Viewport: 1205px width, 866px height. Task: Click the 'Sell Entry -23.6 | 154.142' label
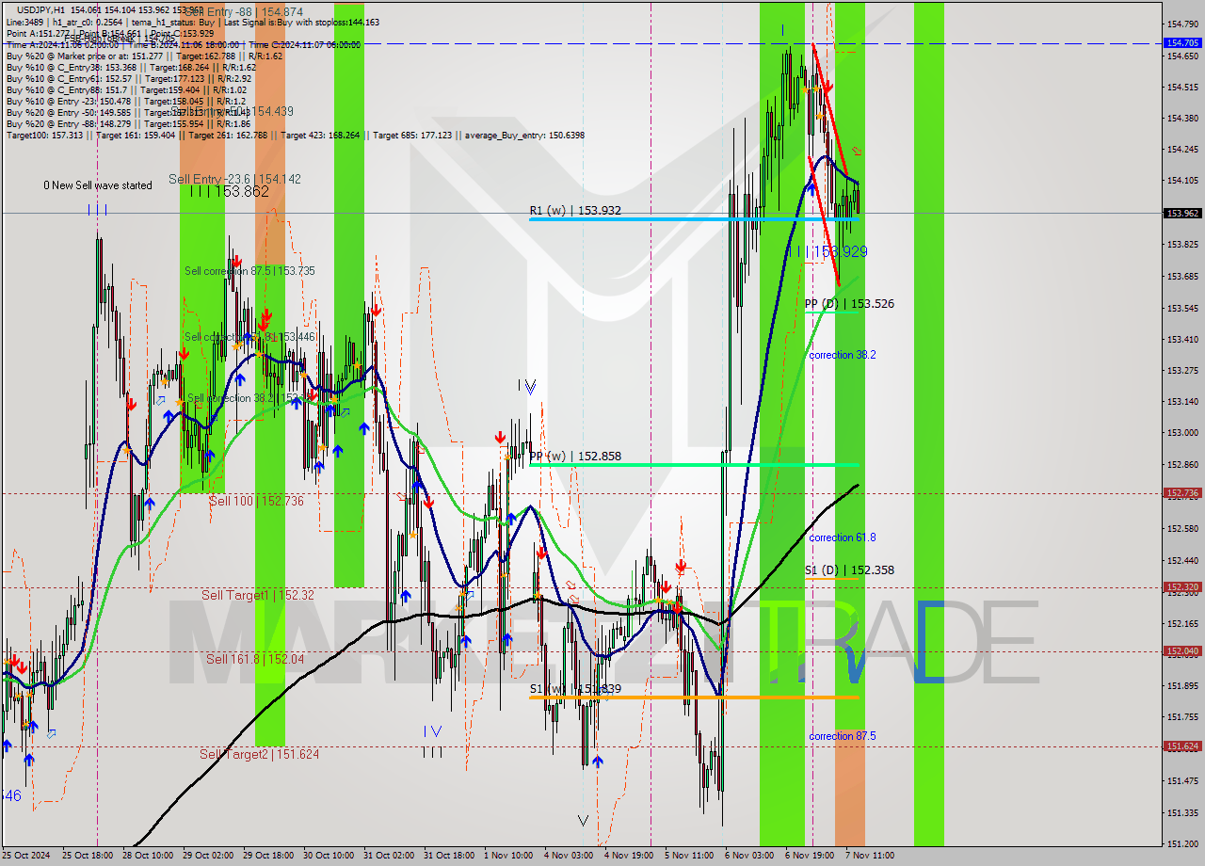[234, 179]
